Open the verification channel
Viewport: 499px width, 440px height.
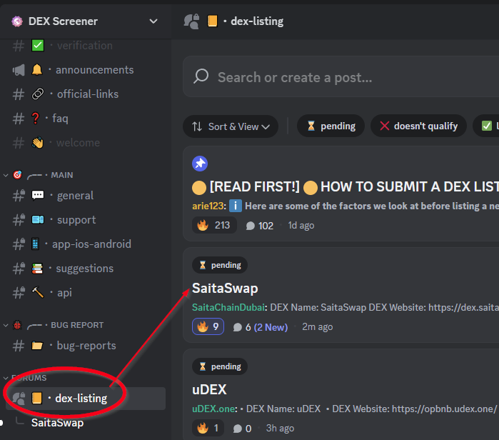point(86,46)
